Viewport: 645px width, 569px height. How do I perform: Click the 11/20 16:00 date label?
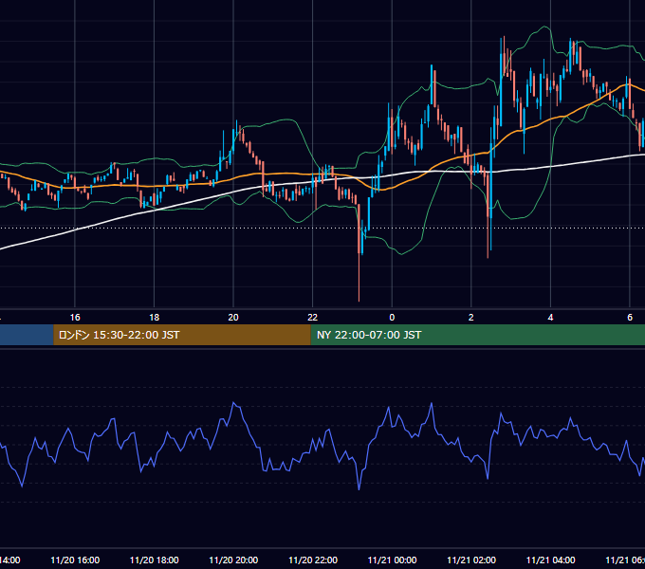75,560
